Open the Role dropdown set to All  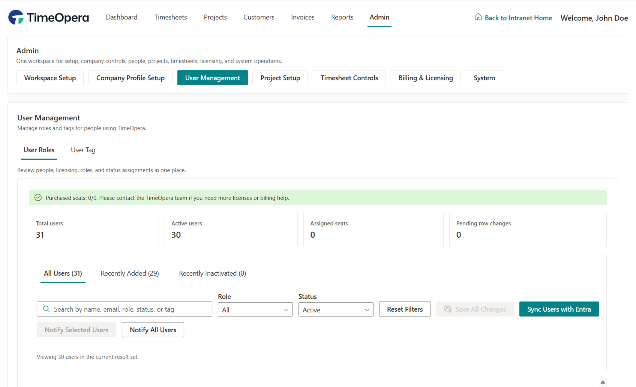coord(255,310)
